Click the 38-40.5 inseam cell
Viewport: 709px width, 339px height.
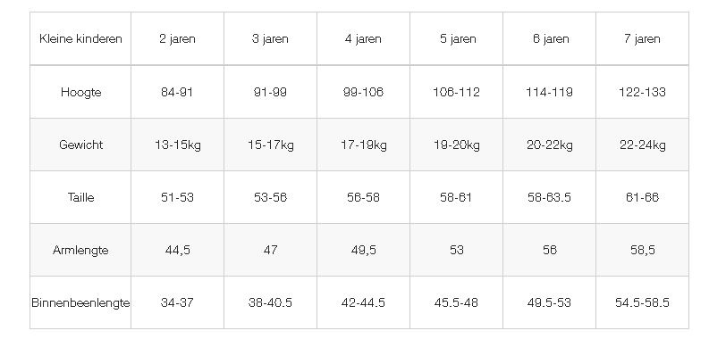pyautogui.click(x=270, y=302)
